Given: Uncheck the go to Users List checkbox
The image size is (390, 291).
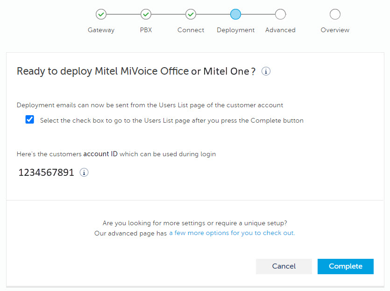Looking at the screenshot, I should point(30,119).
